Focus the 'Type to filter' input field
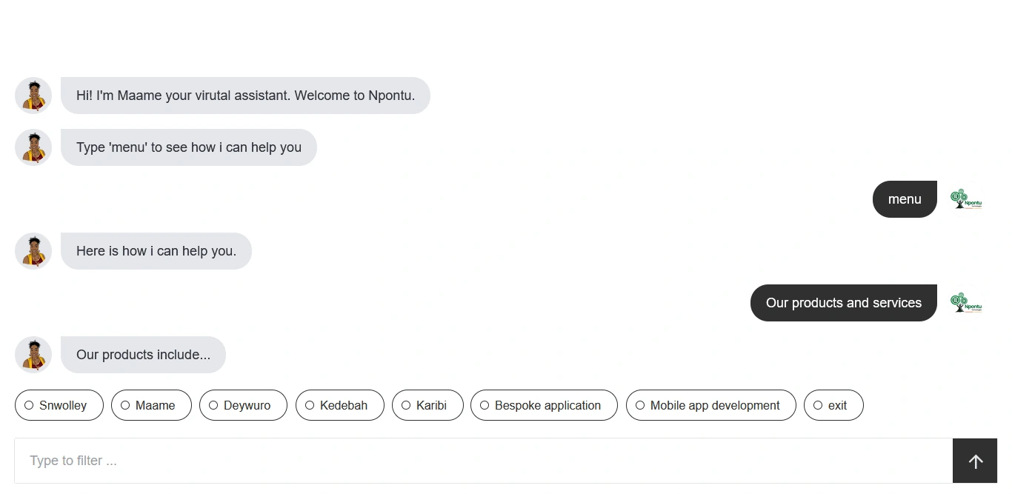The image size is (1012, 494). click(483, 461)
